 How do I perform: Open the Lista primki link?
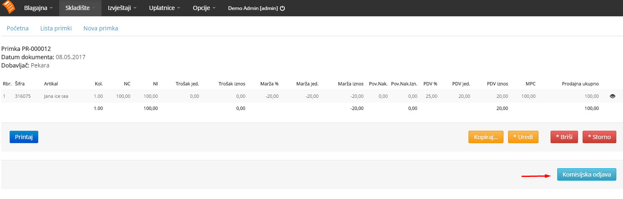click(x=56, y=28)
